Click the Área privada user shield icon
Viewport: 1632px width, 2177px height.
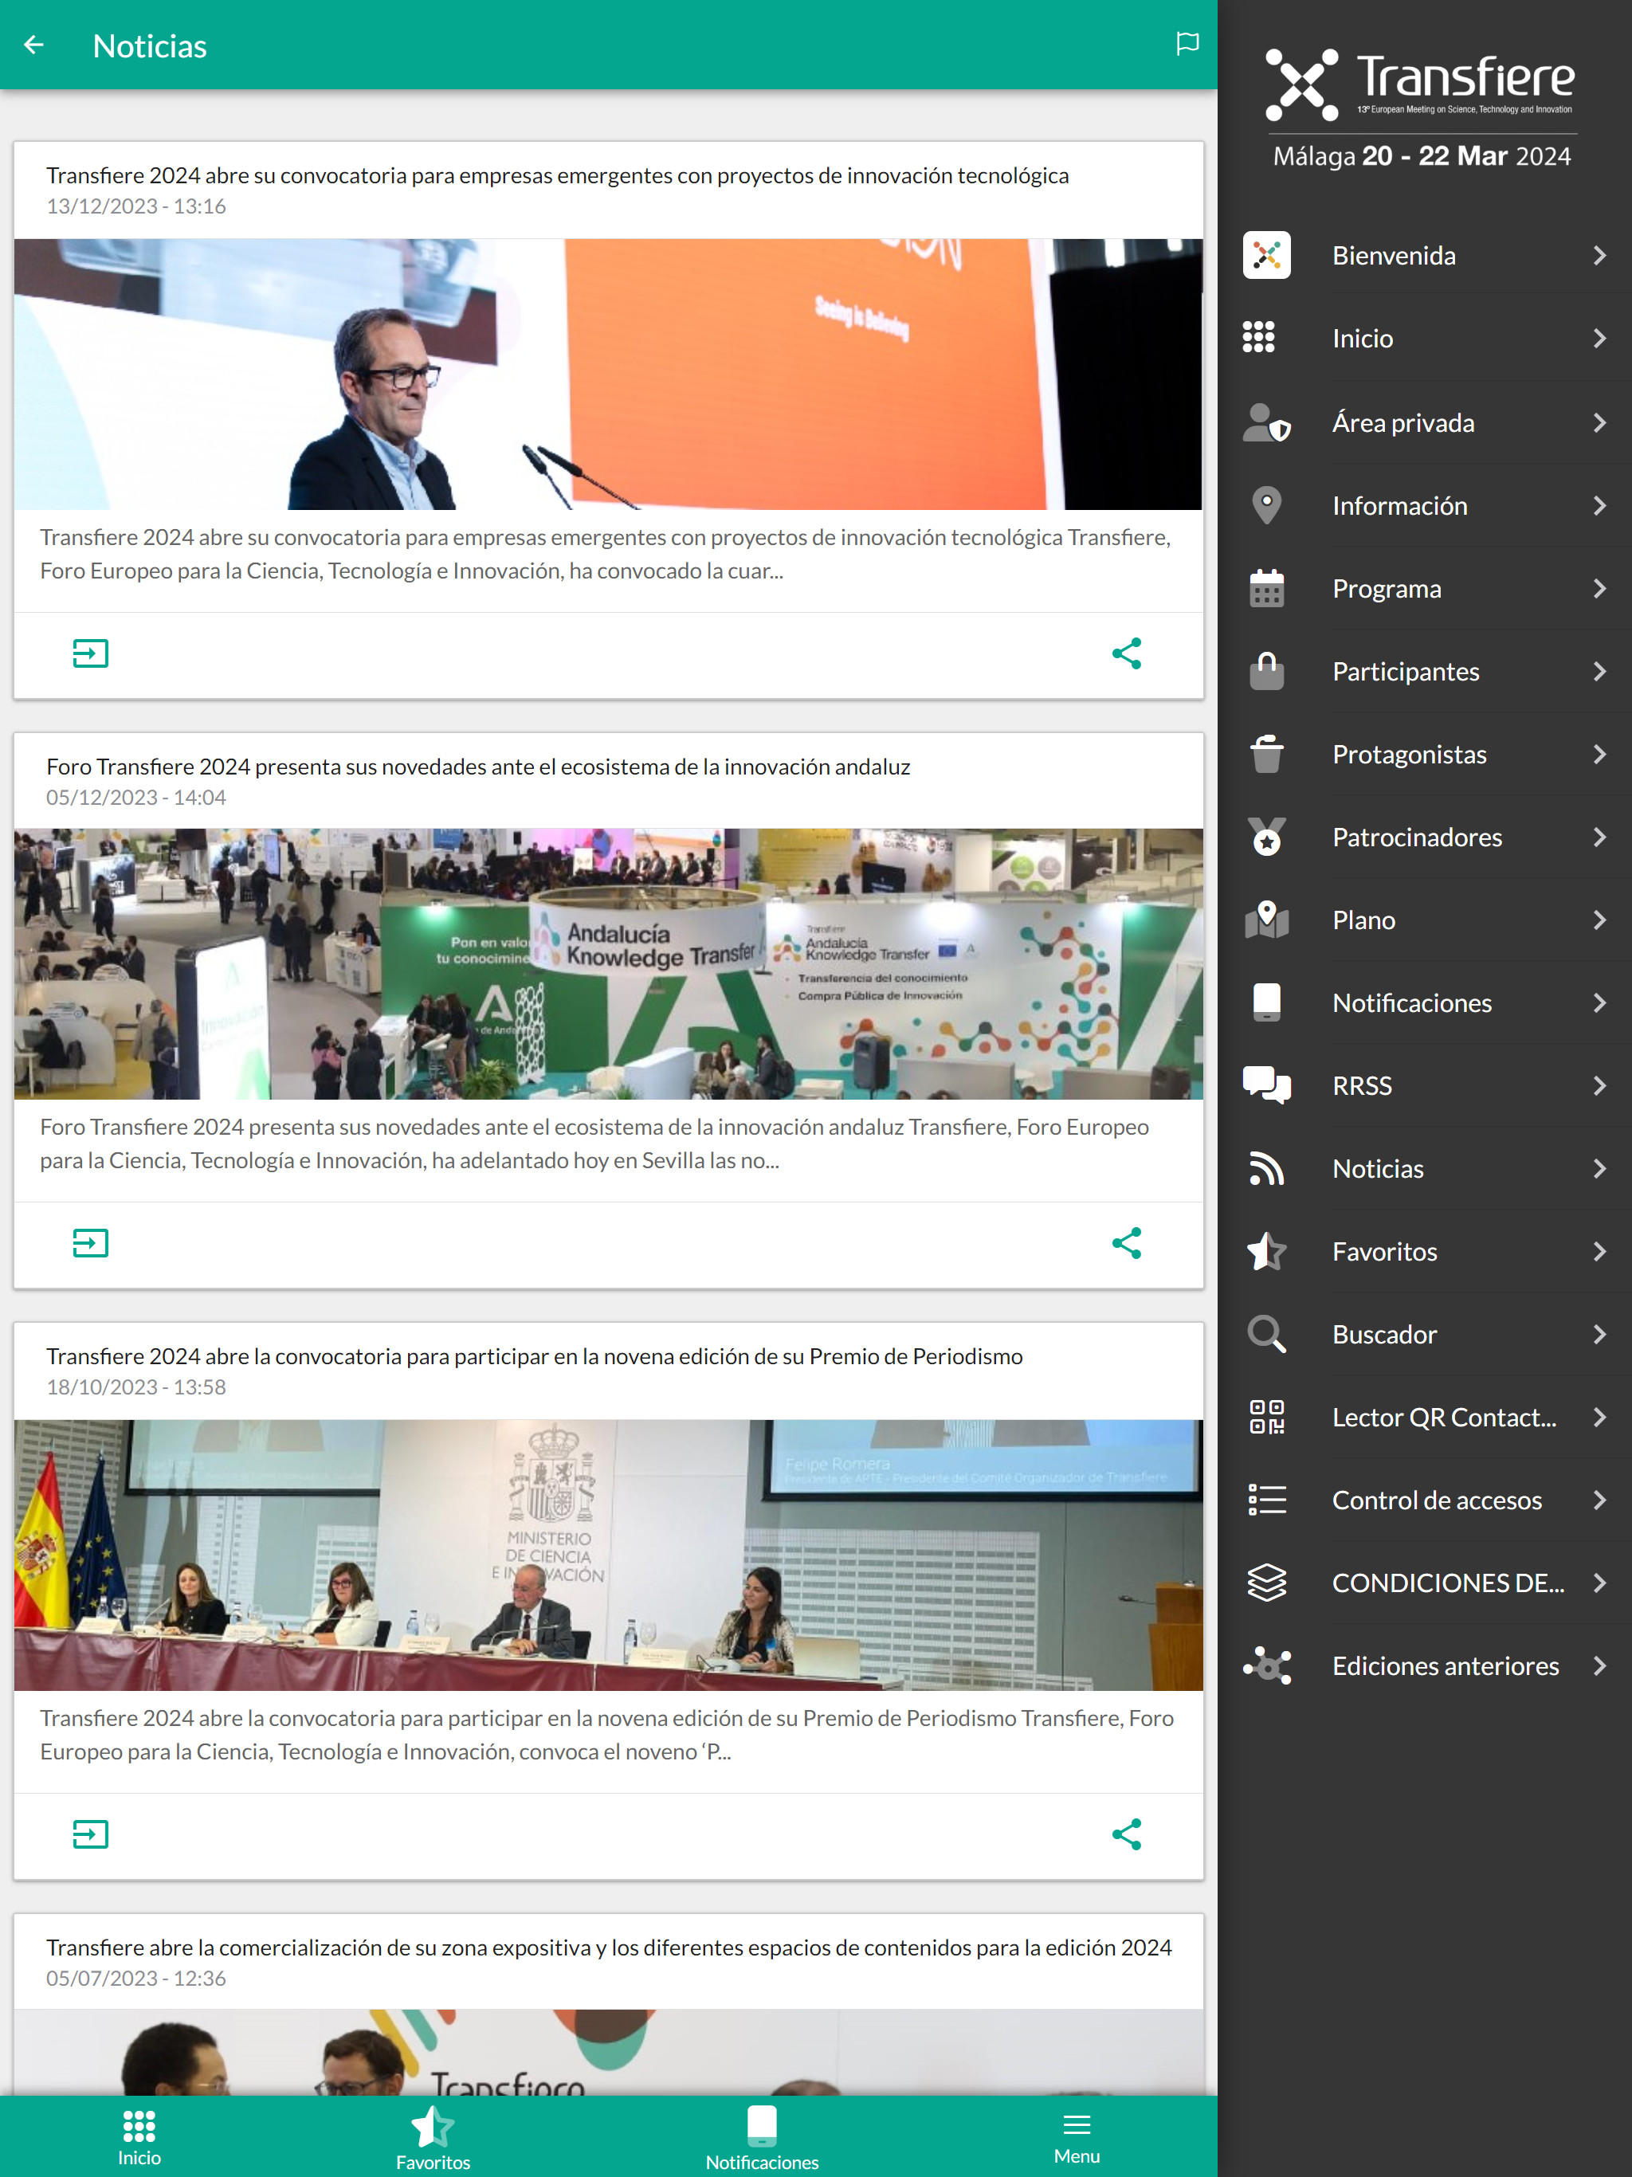[1267, 422]
